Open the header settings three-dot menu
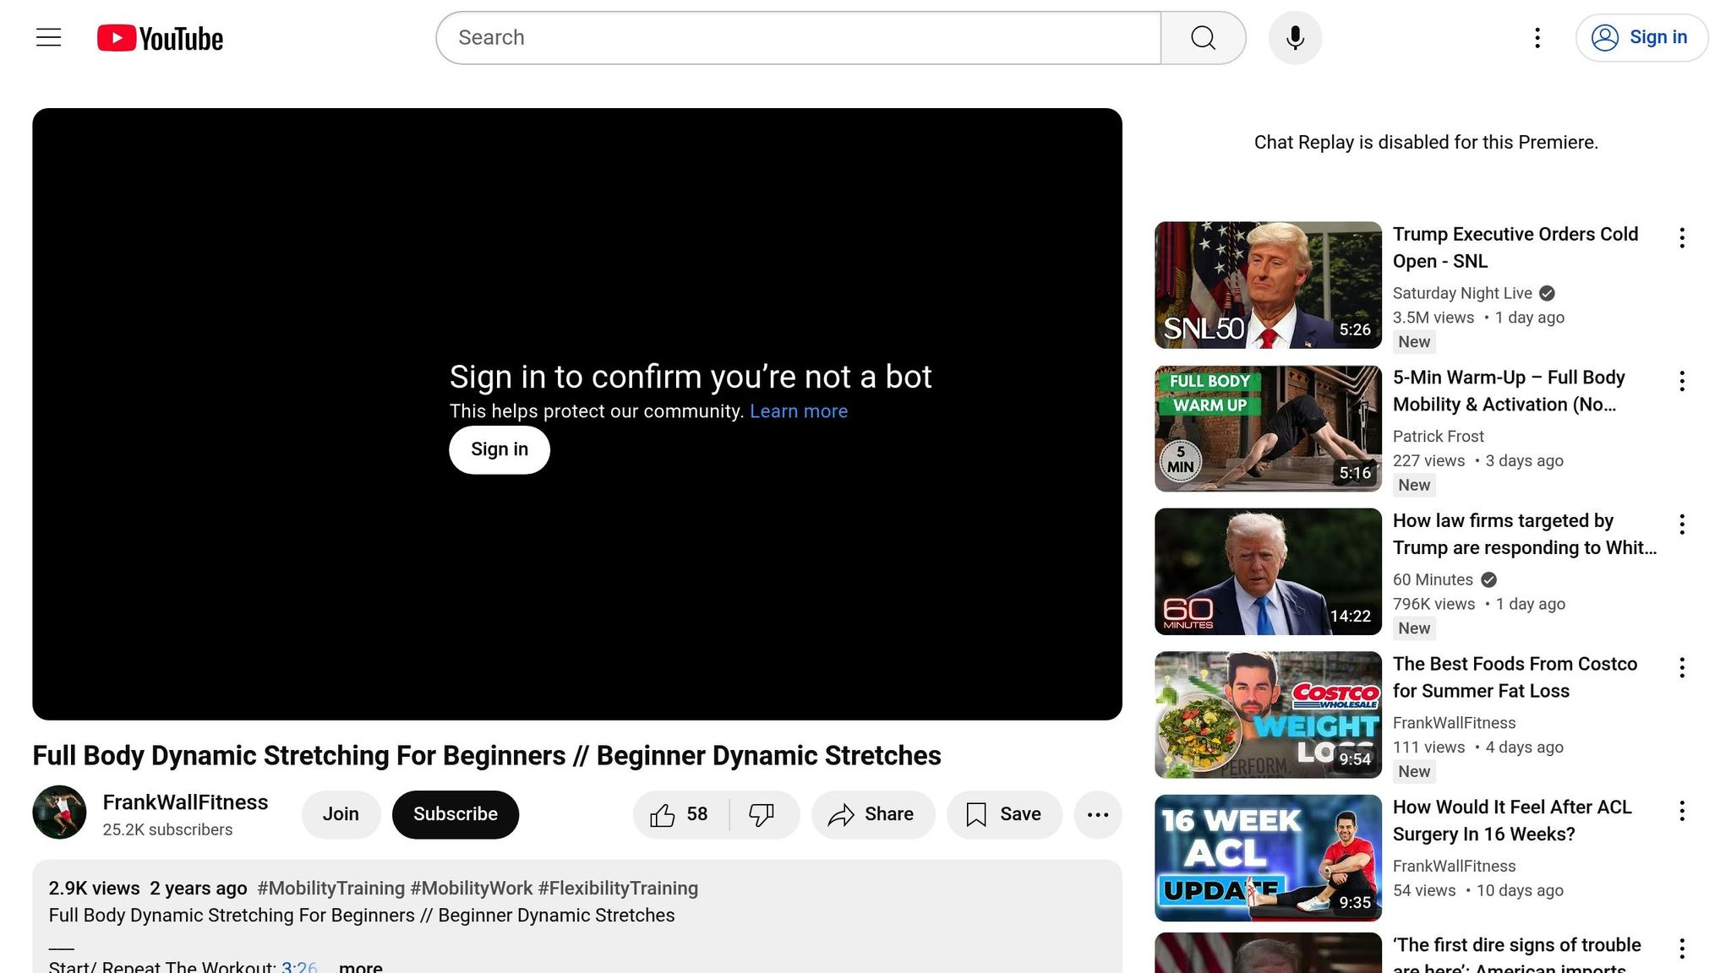Viewport: 1731px width, 973px height. pyautogui.click(x=1537, y=37)
